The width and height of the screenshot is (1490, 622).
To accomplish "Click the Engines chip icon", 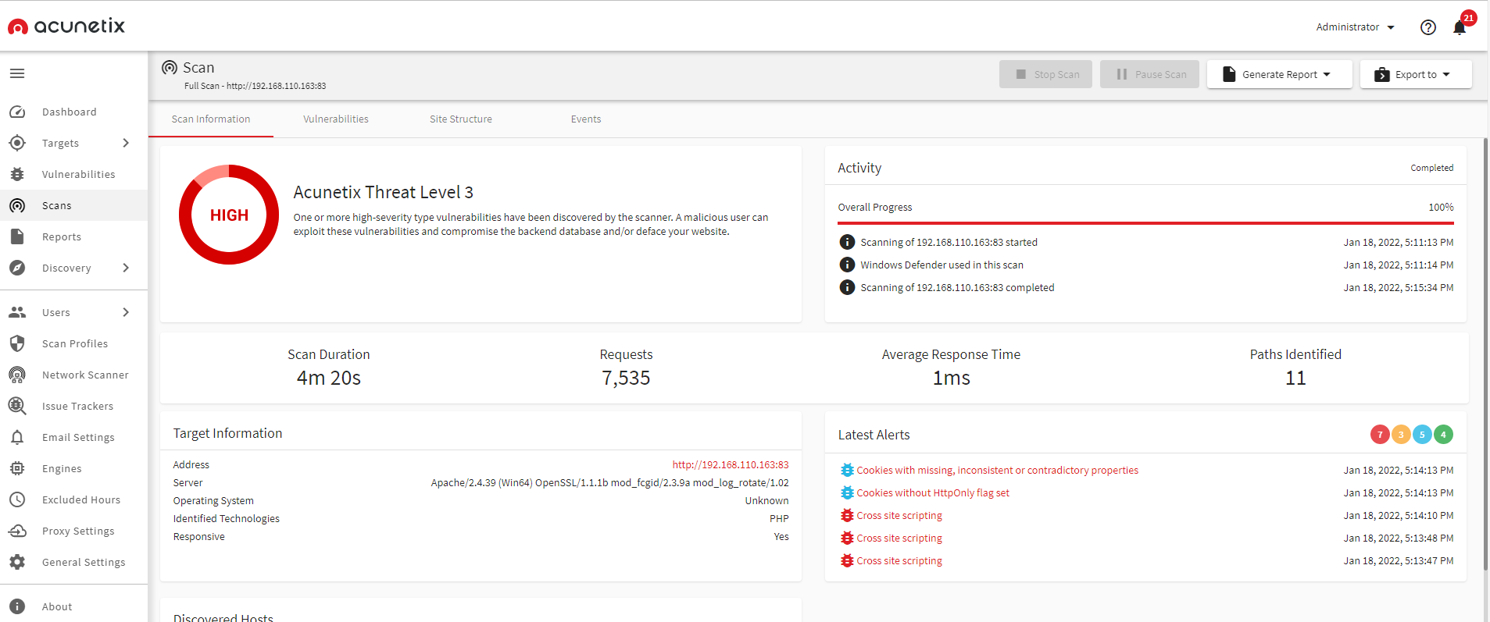I will tap(17, 468).
